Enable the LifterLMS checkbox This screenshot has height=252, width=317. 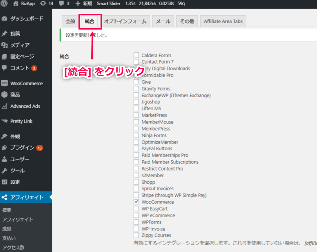pyautogui.click(x=136, y=108)
